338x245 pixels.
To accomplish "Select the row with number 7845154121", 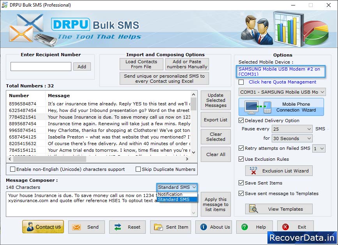I will point(99,150).
